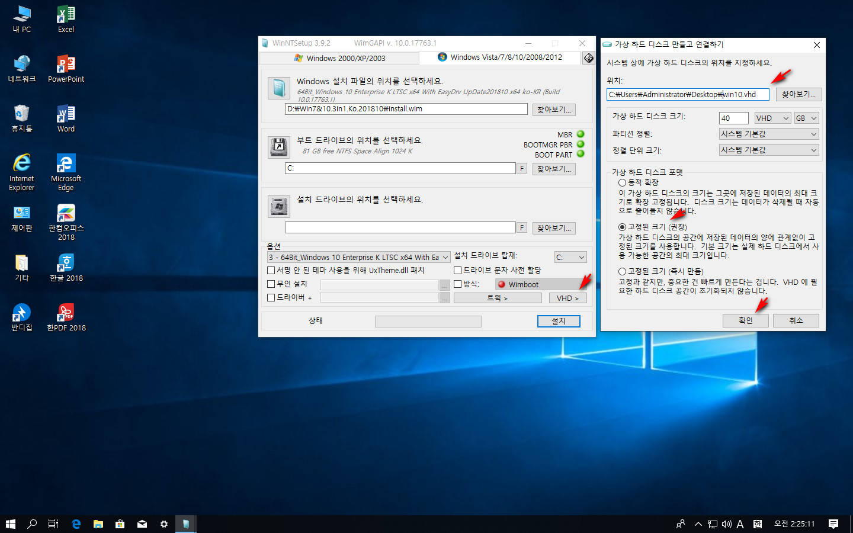The image size is (853, 533).
Task: Expand Windows edition dropdown
Action: point(359,257)
